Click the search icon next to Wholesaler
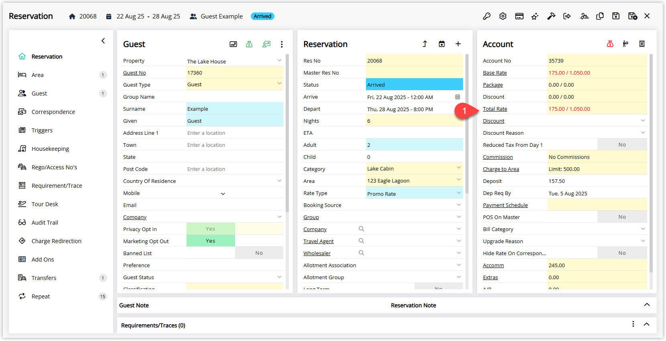The image size is (666, 341). (361, 253)
